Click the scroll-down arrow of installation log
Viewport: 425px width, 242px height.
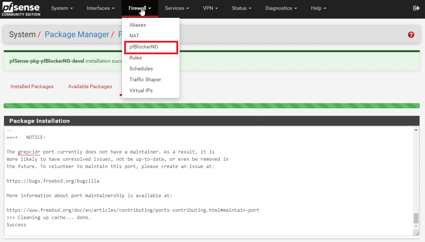(416, 226)
